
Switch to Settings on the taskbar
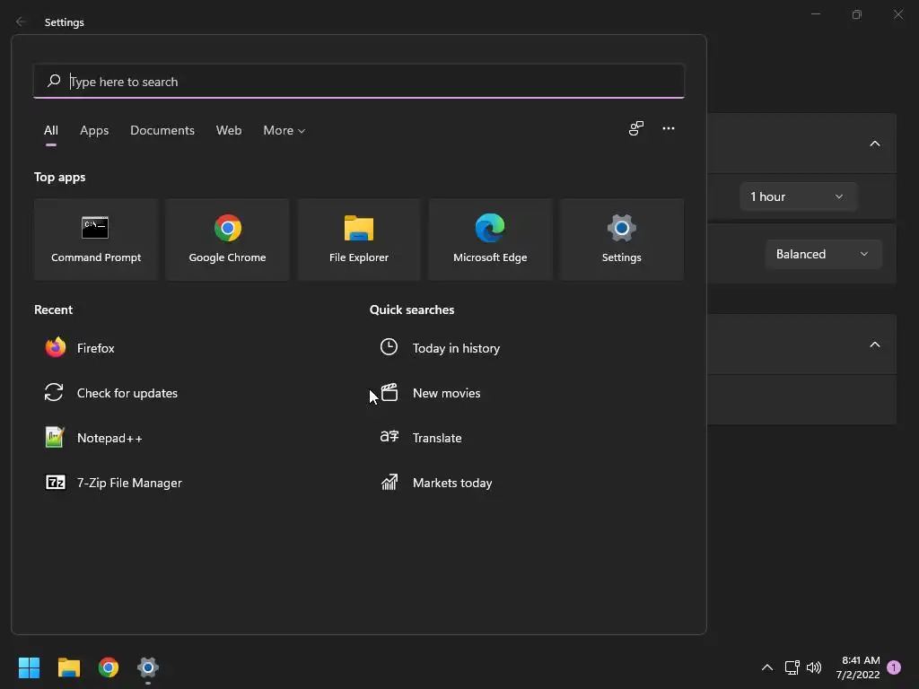coord(148,667)
